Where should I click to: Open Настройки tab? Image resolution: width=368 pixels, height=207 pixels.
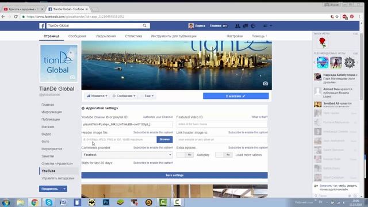[x=235, y=36]
